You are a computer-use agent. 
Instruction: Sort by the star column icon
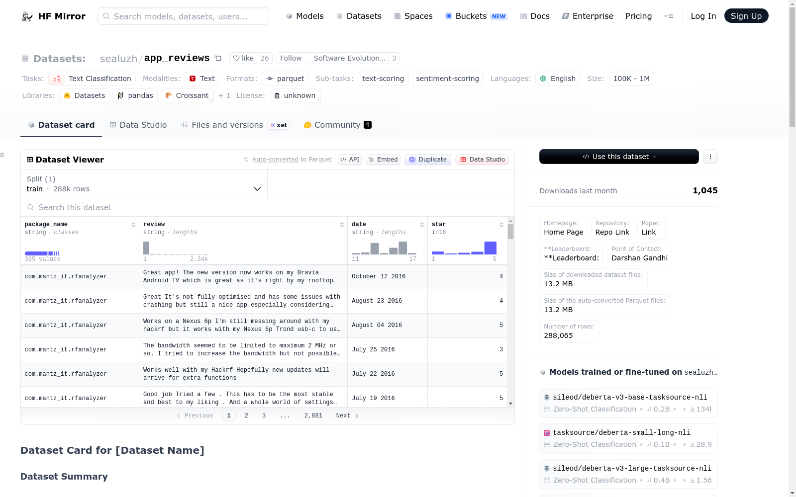pos(501,225)
